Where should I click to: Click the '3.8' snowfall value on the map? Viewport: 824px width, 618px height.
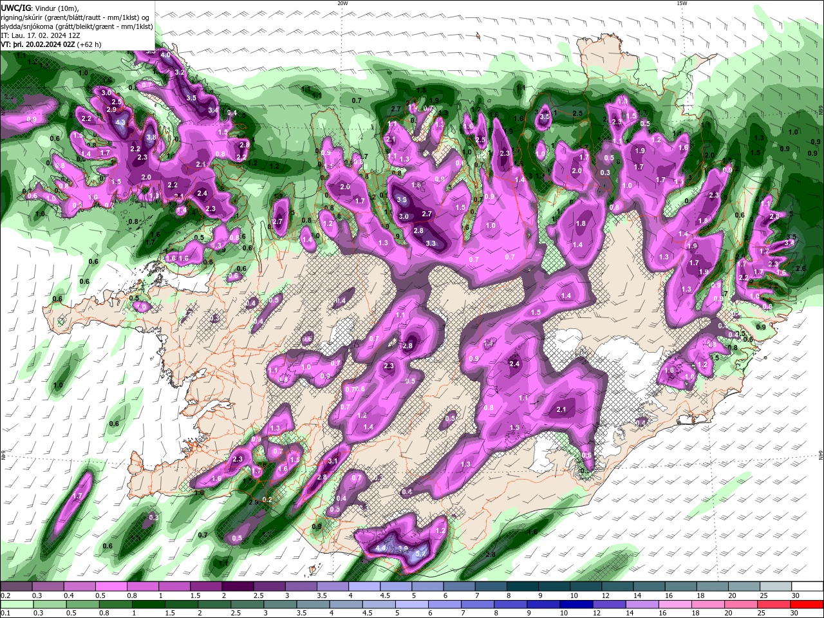coord(151,137)
